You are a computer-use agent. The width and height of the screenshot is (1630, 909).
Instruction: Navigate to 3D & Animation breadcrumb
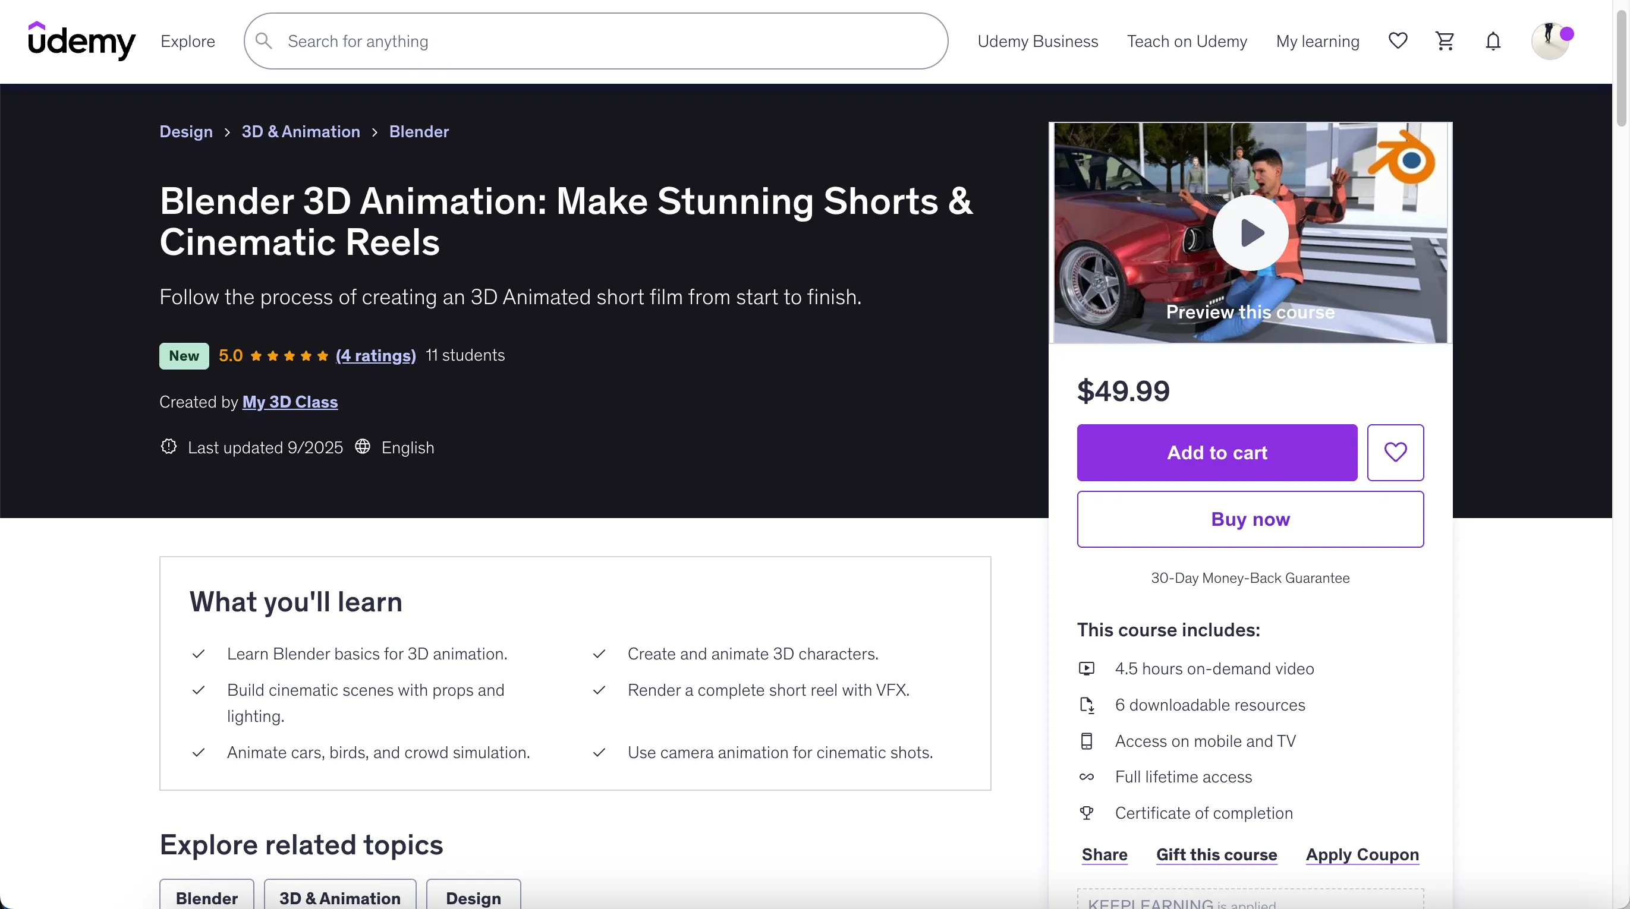pos(301,131)
